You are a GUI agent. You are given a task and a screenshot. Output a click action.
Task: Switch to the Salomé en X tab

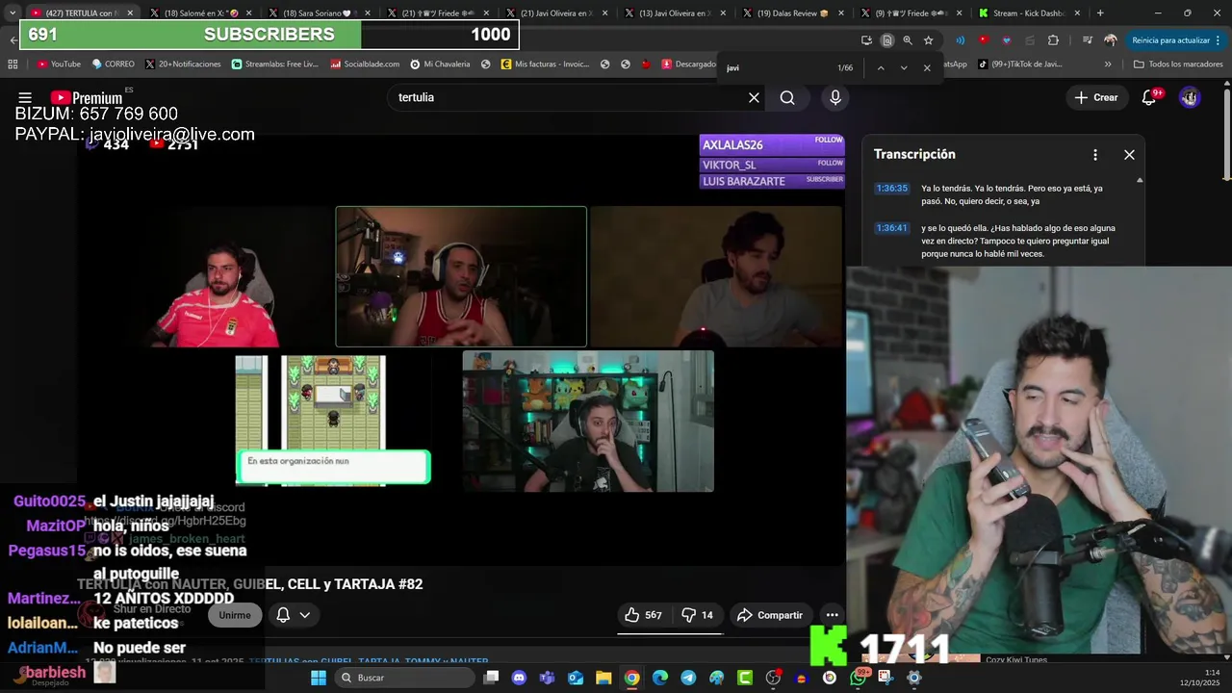point(200,13)
